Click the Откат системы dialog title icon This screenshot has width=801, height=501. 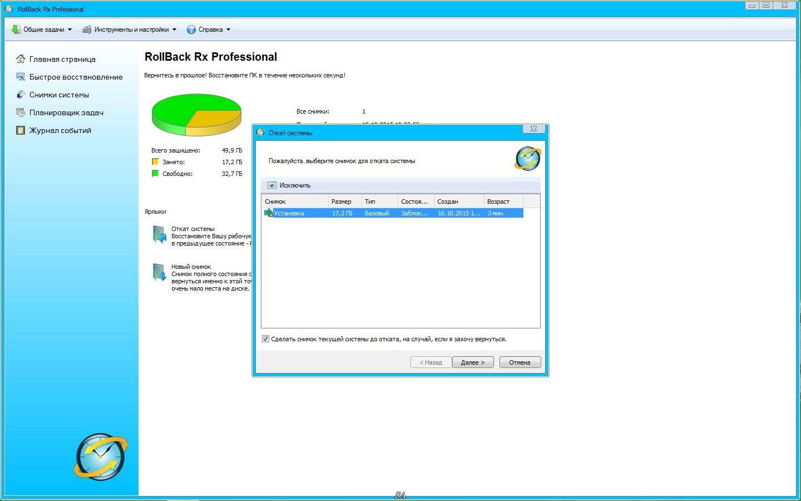(260, 132)
